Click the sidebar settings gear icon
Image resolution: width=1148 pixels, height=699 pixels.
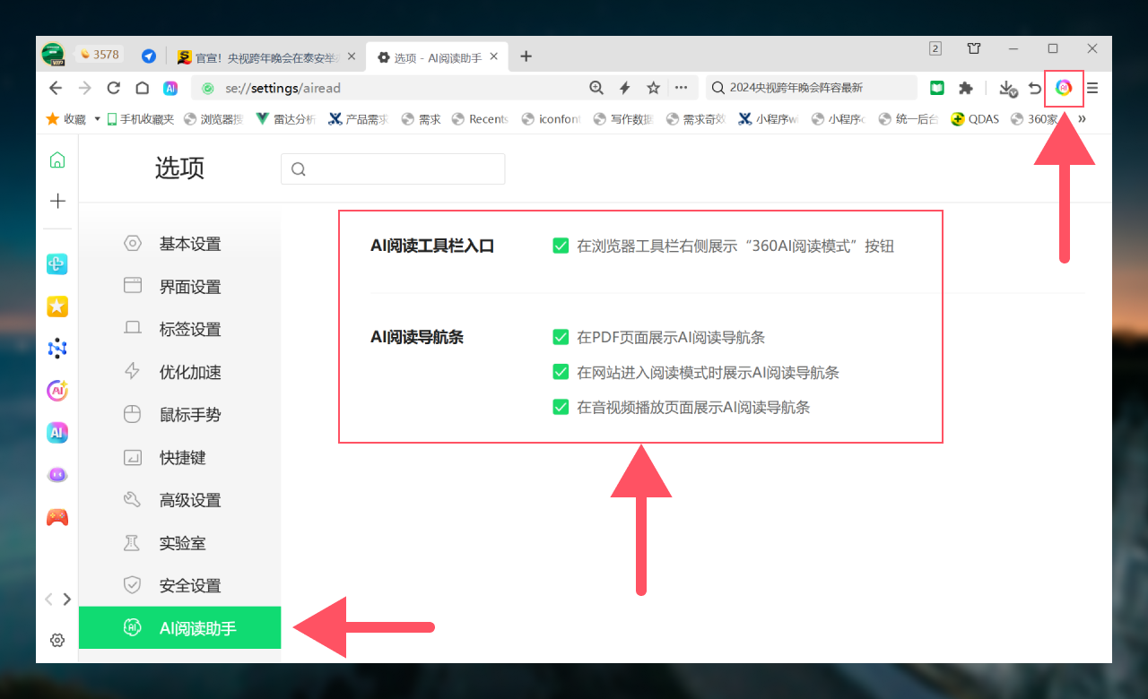57,640
